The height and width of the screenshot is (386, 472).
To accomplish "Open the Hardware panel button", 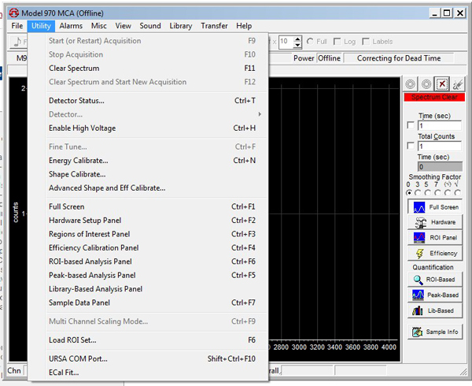I will (x=435, y=222).
